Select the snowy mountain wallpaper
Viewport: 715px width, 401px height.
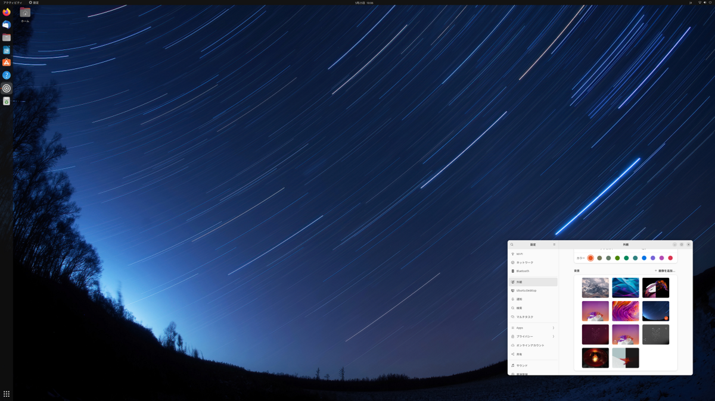pos(595,287)
